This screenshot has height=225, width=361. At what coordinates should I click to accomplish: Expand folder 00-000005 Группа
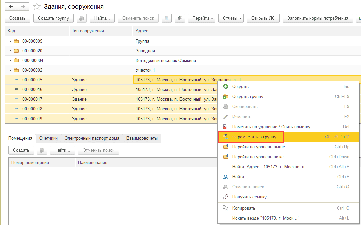point(10,41)
